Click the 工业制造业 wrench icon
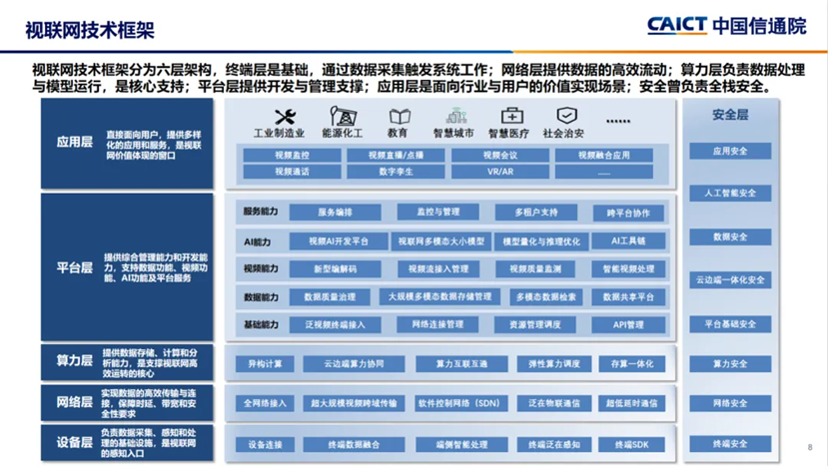 coord(285,116)
